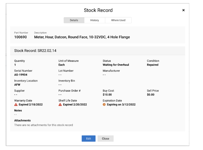Click 'There are no attachments for this stock record'
Image resolution: width=203 pixels, height=150 pixels.
tap(43, 125)
